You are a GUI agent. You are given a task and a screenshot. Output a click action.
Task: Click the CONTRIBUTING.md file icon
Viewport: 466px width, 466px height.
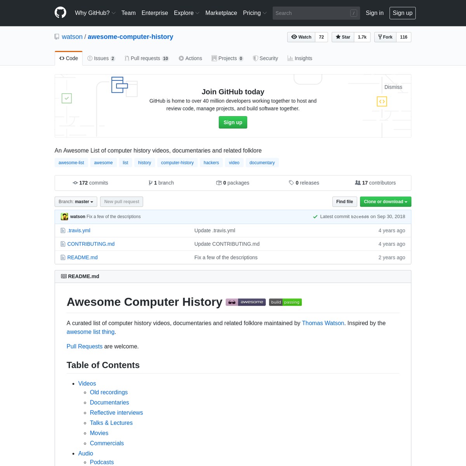coord(63,244)
